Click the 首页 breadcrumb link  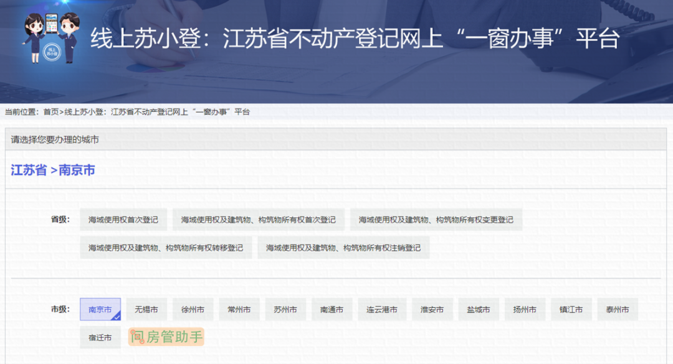pos(50,112)
